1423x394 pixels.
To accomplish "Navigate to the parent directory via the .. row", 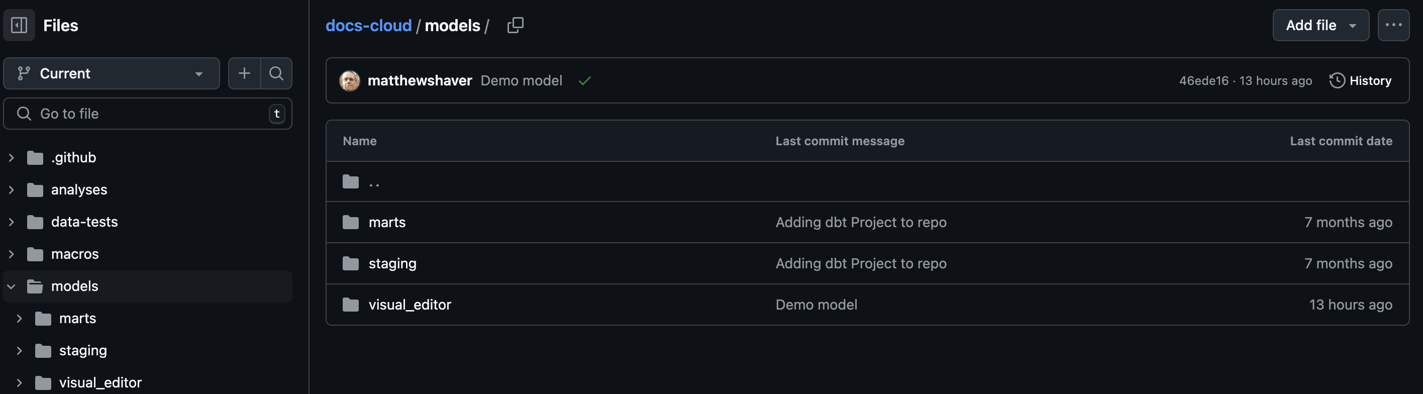I will (x=373, y=181).
